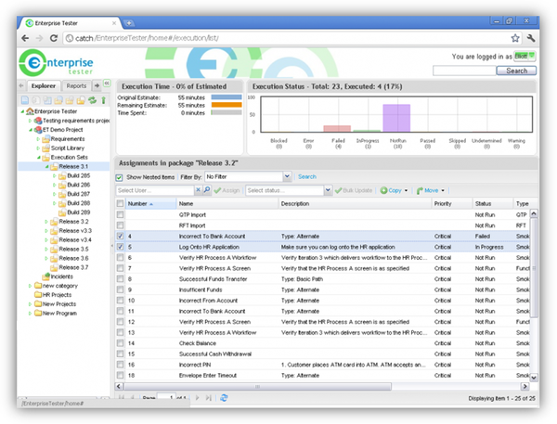Open the browser wrench settings menu

(531, 38)
